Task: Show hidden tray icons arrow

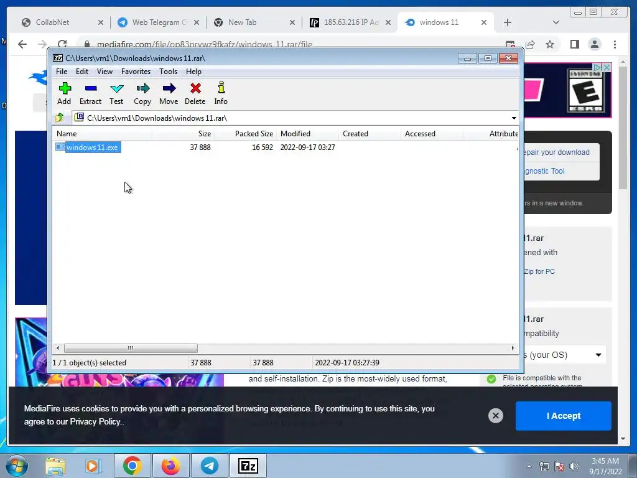Action: point(529,466)
